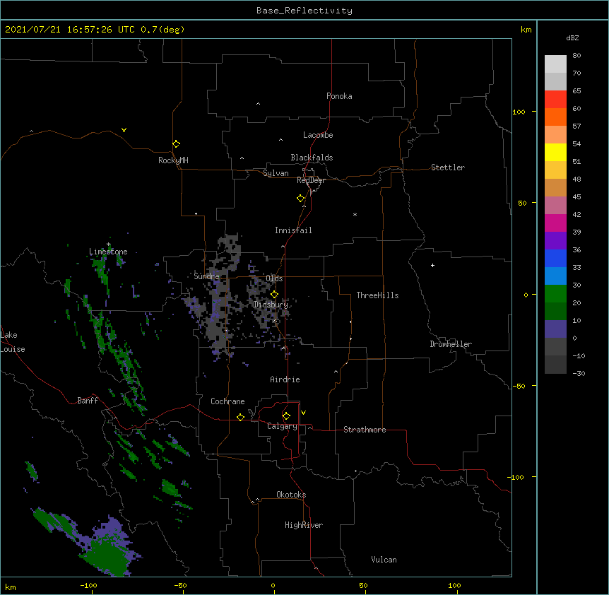The image size is (609, 595).
Task: Click the Ponoka city label
Action: (339, 96)
